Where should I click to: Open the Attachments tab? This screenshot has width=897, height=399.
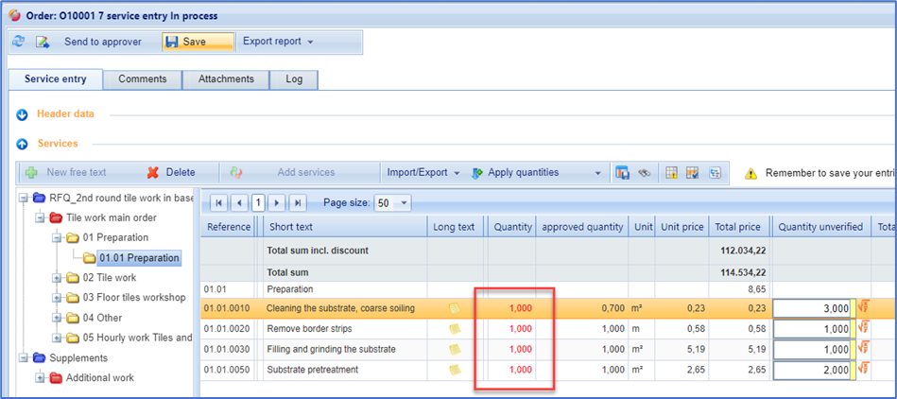coord(226,79)
